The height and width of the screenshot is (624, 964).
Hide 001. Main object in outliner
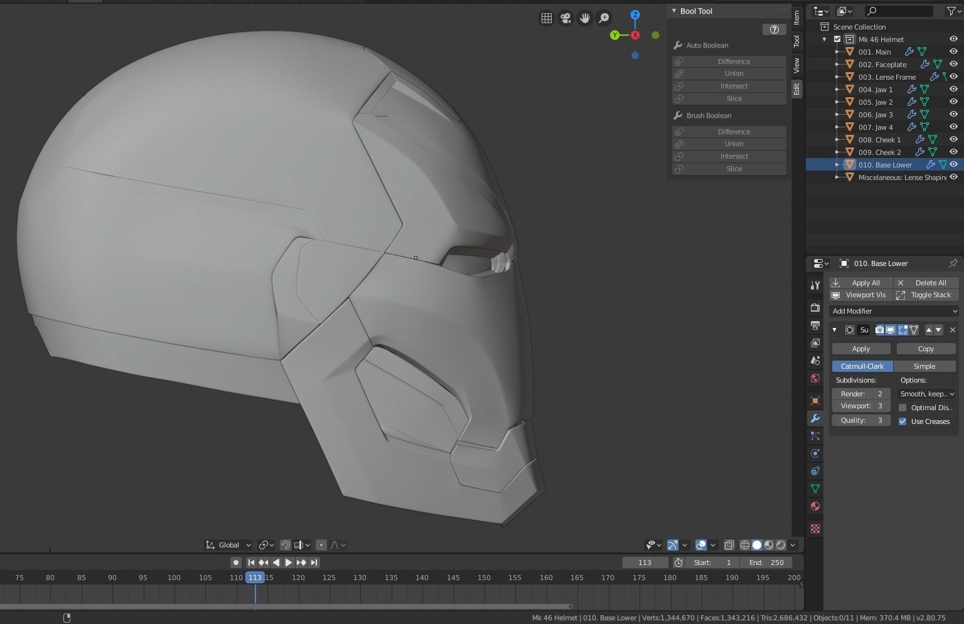(953, 52)
